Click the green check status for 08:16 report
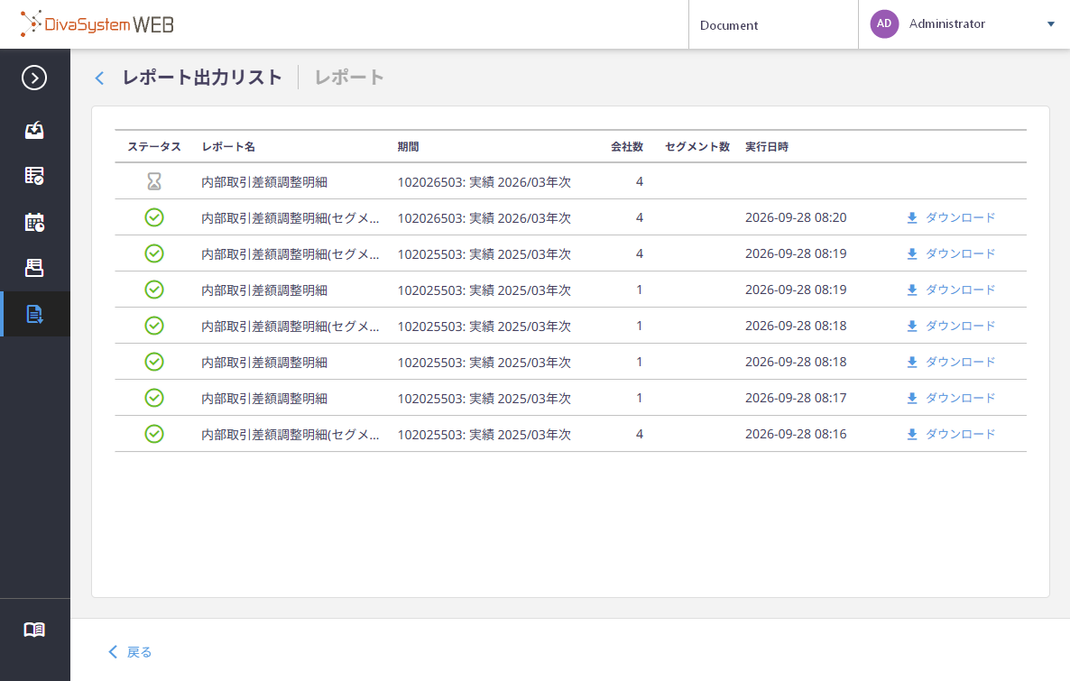Image resolution: width=1070 pixels, height=681 pixels. click(x=154, y=434)
